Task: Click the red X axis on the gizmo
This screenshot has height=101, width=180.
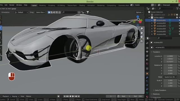Action: click(140, 22)
